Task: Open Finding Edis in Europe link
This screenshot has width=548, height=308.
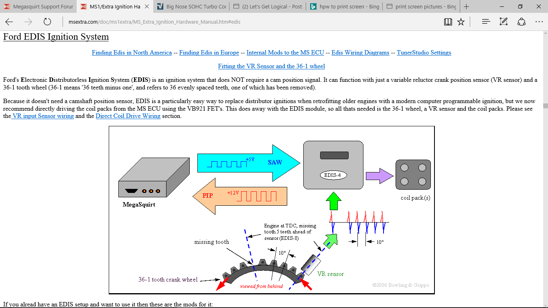Action: tap(209, 53)
